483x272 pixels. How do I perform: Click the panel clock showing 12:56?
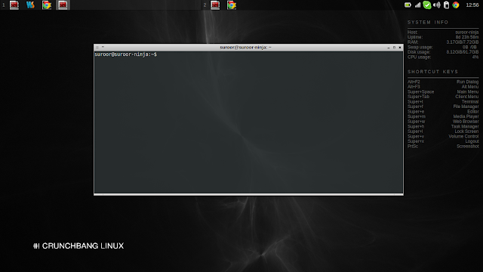pos(472,5)
